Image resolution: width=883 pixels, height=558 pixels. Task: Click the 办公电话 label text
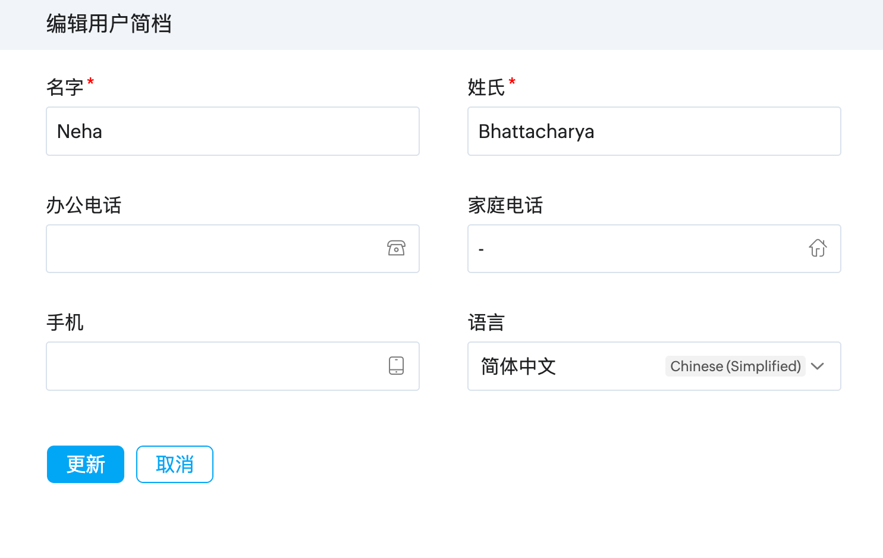(x=84, y=205)
